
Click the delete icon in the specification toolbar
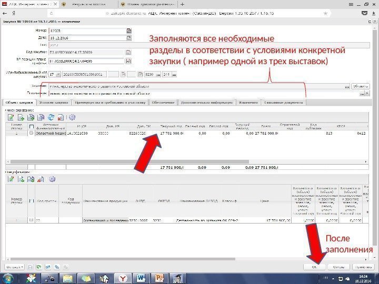pos(41,179)
